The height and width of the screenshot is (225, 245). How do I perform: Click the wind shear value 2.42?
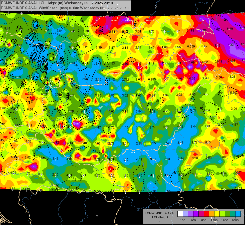pyautogui.click(x=56, y=158)
